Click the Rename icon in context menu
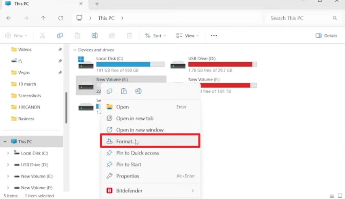This screenshot has height=199, width=345. (x=138, y=91)
